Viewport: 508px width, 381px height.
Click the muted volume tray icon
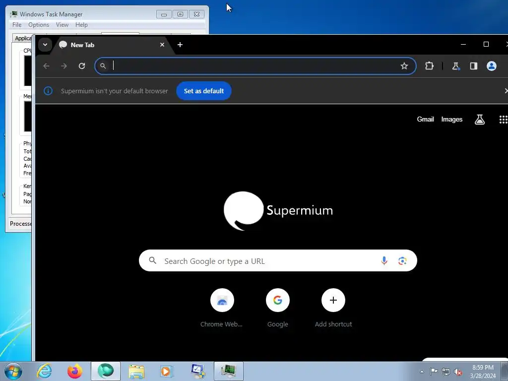[x=458, y=372]
